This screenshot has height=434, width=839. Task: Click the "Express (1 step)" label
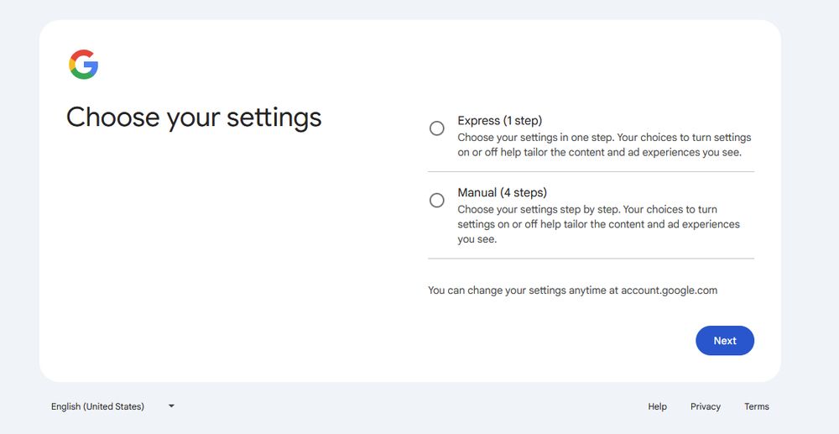point(499,121)
